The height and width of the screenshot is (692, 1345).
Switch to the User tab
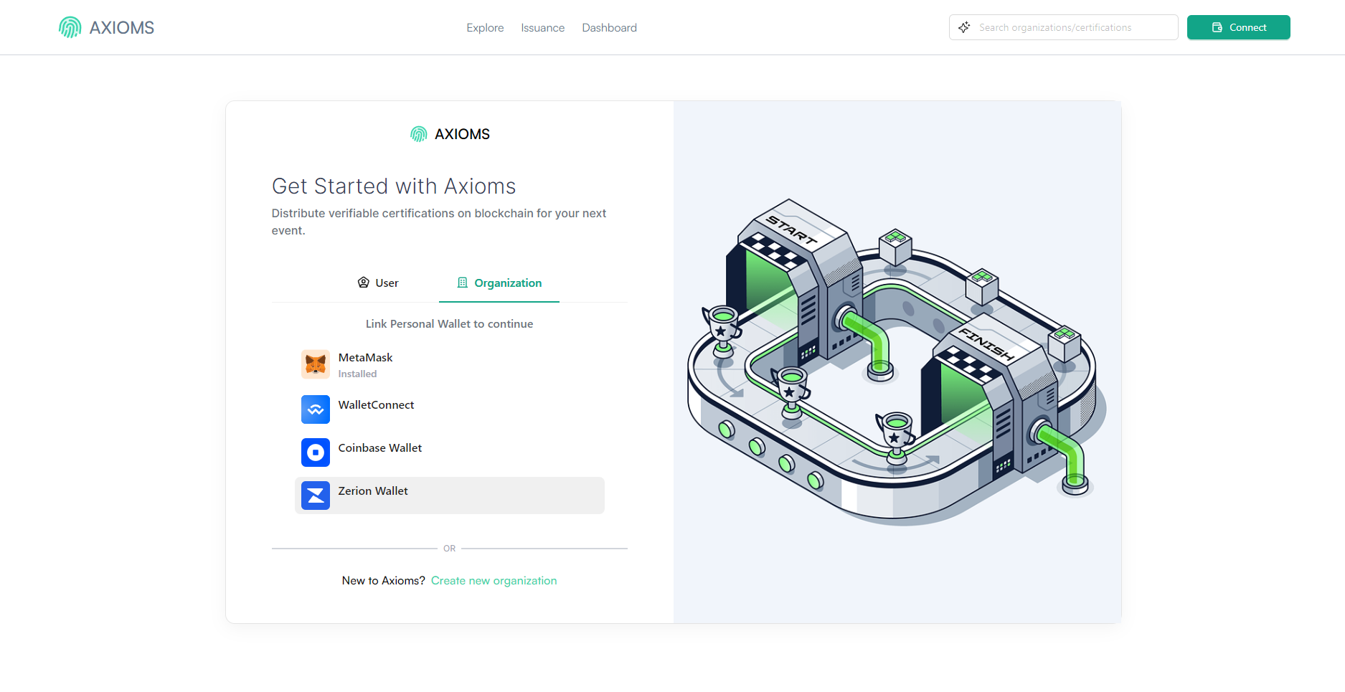[x=378, y=283]
